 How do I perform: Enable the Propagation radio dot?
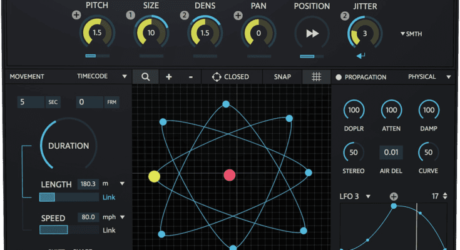(x=339, y=77)
